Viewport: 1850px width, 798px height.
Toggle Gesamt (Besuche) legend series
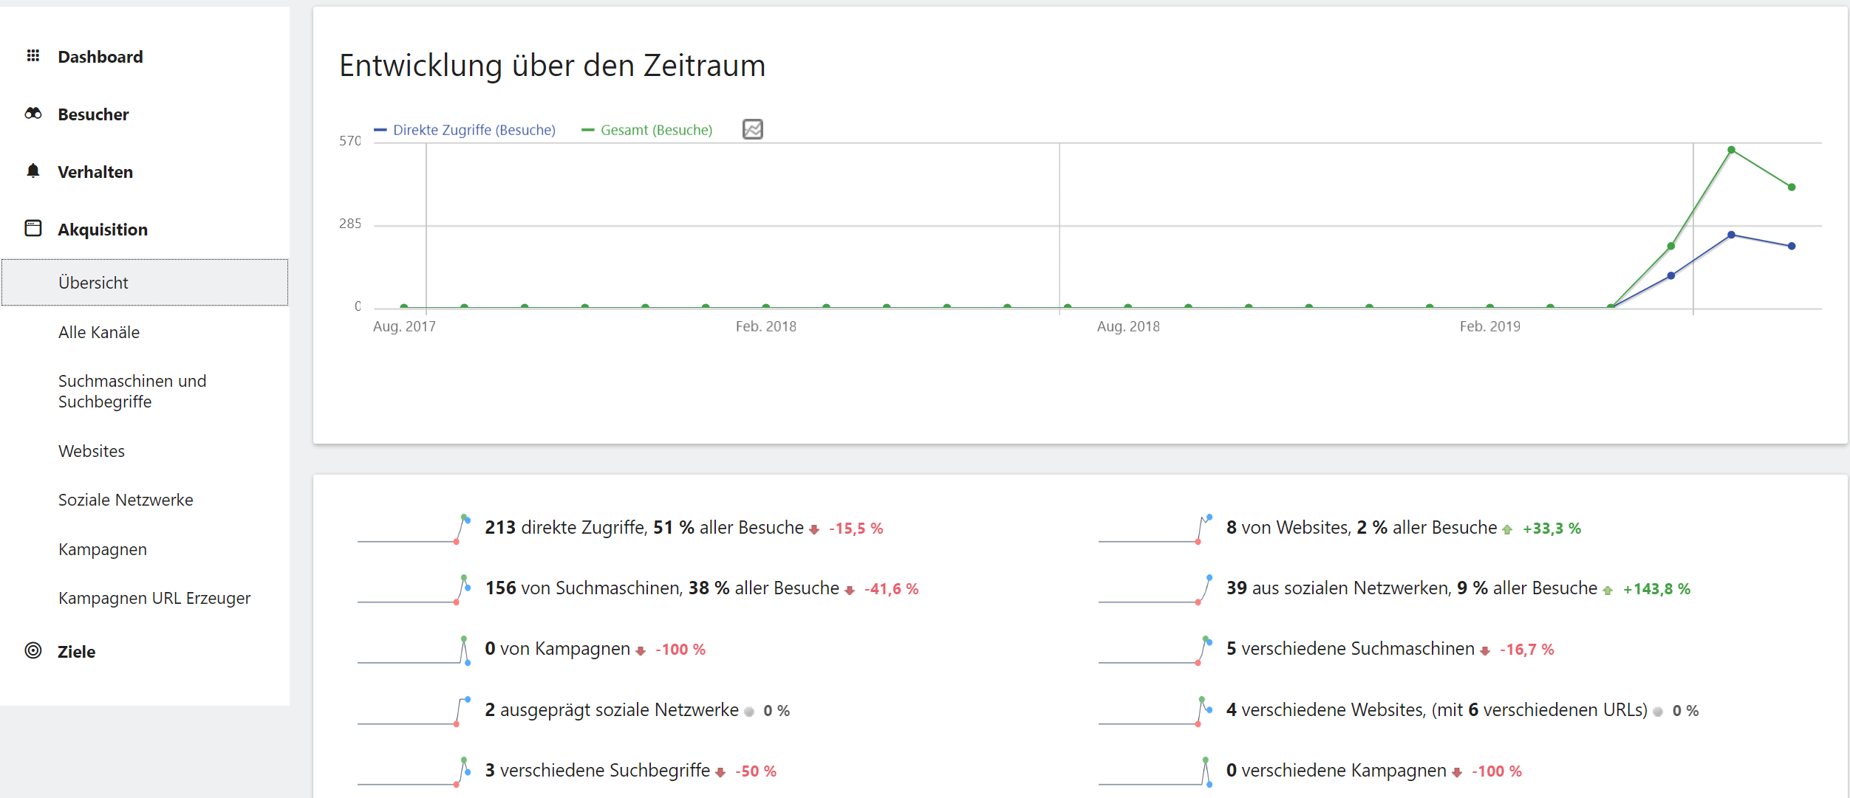point(647,130)
